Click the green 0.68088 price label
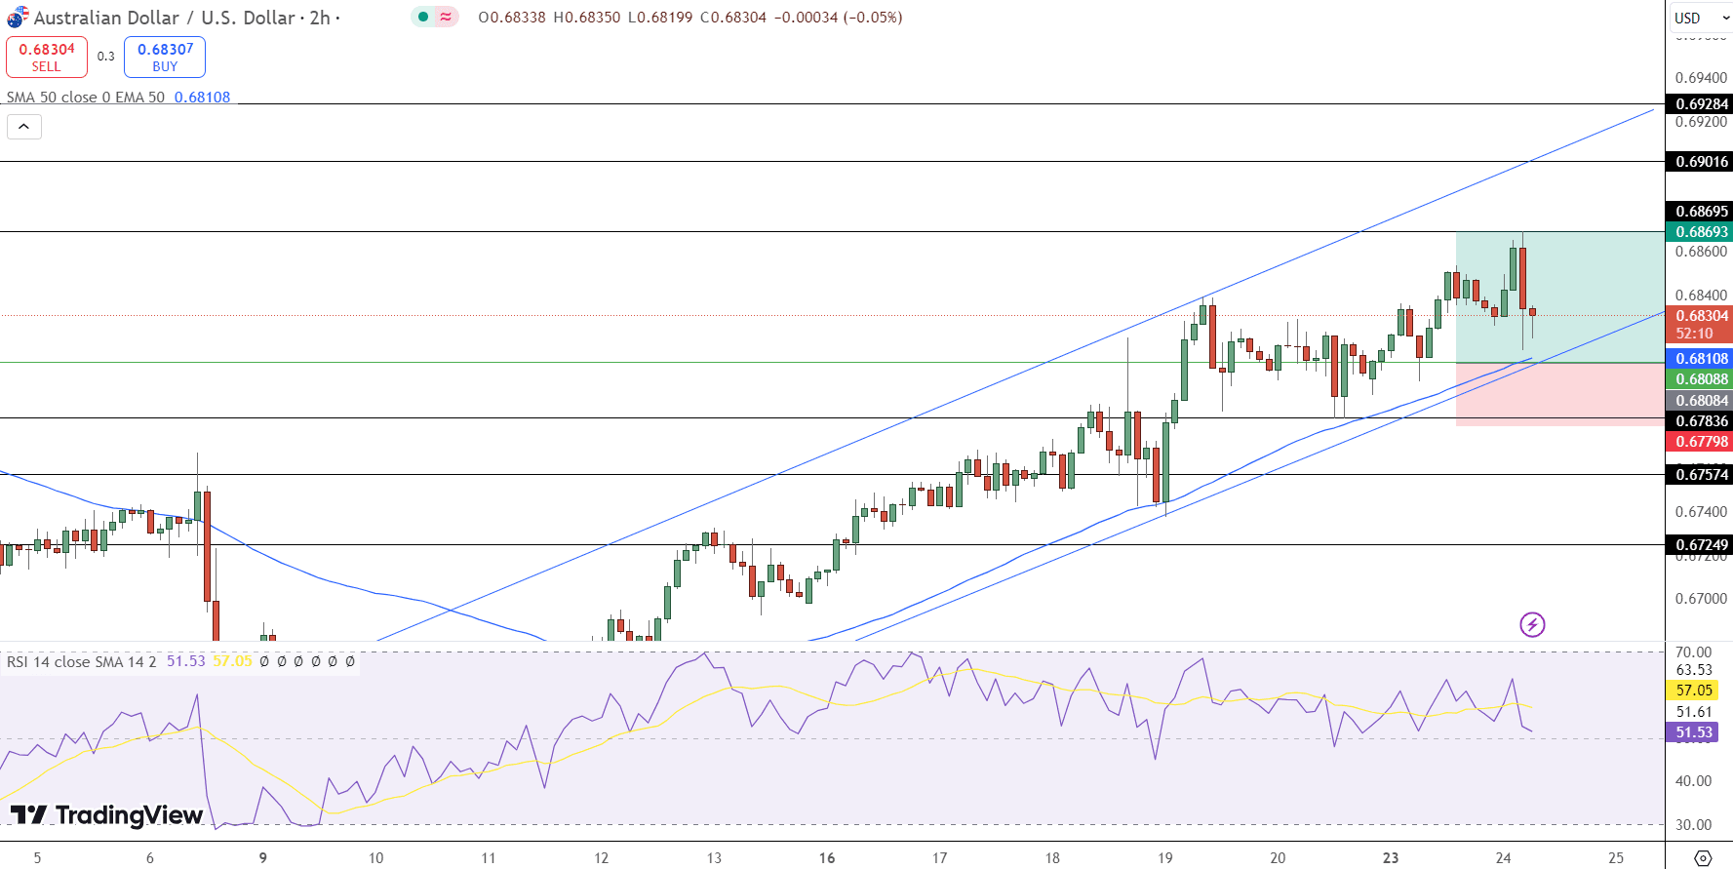1733x869 pixels. 1699,379
